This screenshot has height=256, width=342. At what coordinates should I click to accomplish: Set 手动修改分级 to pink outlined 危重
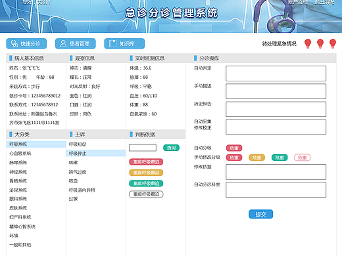coord(303,158)
